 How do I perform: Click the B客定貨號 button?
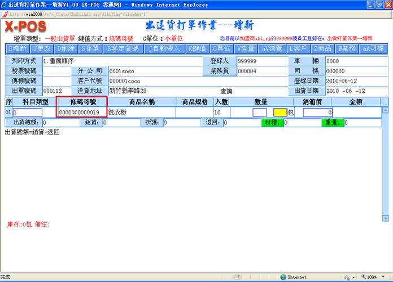pyautogui.click(x=123, y=49)
